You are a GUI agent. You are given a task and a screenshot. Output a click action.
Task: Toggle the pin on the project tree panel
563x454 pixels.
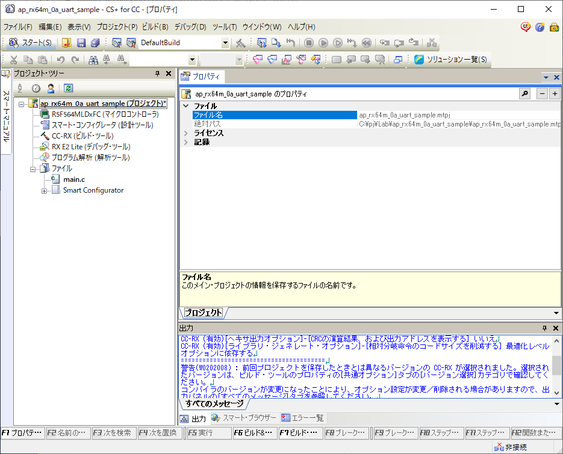click(x=158, y=73)
